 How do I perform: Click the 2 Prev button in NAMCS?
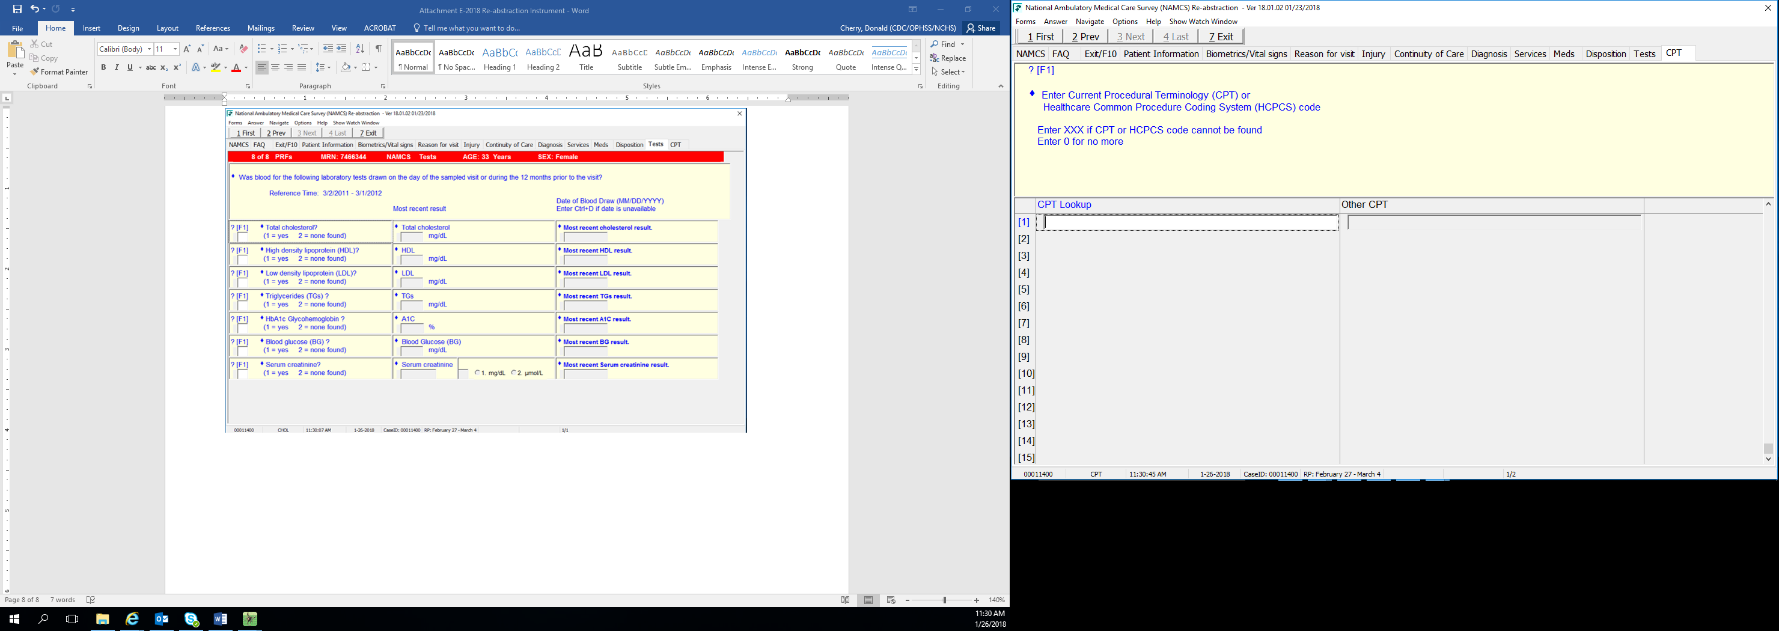pos(1085,37)
